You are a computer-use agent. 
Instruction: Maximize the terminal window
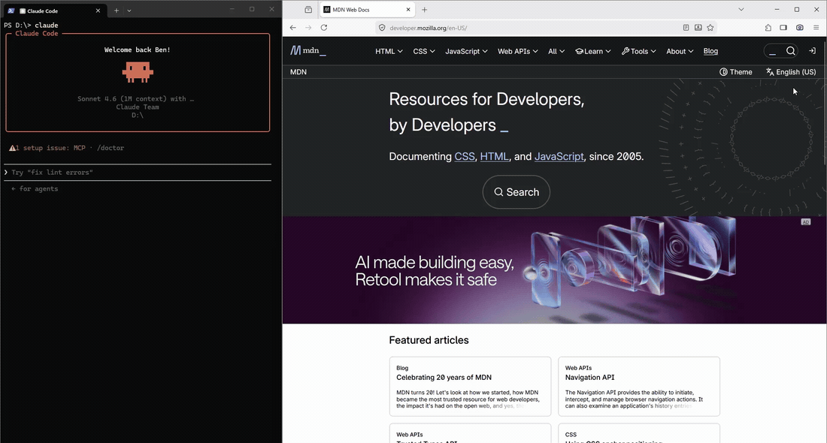click(x=252, y=9)
